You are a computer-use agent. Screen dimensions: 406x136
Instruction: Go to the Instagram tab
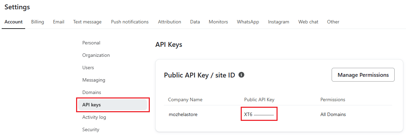[x=279, y=22]
